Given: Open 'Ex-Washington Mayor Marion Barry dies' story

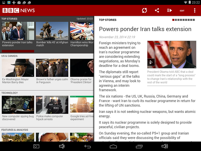Looking at the screenshot, I should click(18, 71).
